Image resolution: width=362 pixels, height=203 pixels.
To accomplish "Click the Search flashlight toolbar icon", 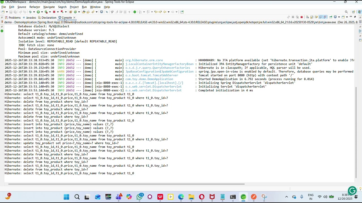I will [x=92, y=12].
